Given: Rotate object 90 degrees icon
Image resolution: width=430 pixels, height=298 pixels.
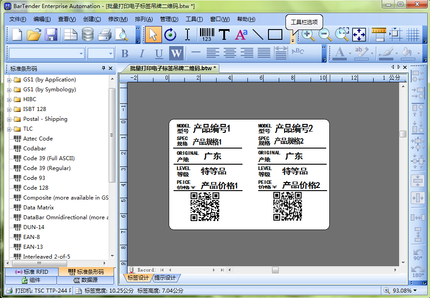Looking at the screenshot, I should 417,254.
